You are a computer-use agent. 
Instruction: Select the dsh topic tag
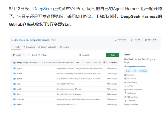135,71
